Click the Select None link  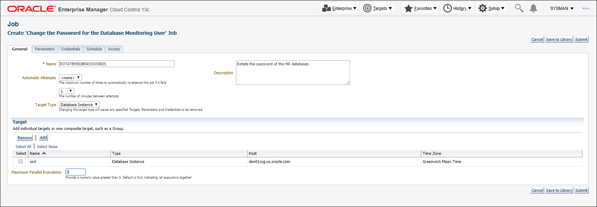[47, 147]
